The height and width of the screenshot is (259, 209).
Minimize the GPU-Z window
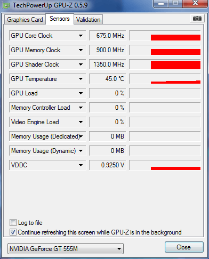click(161, 4)
